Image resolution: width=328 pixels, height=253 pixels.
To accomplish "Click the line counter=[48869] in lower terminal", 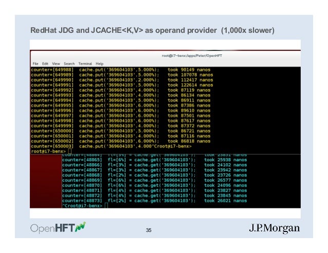I will click(x=154, y=180).
